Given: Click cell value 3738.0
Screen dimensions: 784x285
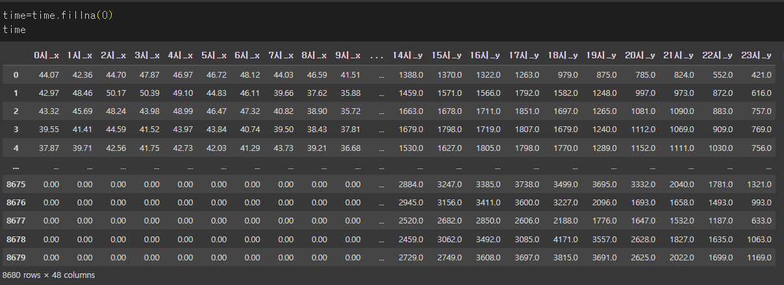Looking at the screenshot, I should tap(527, 185).
